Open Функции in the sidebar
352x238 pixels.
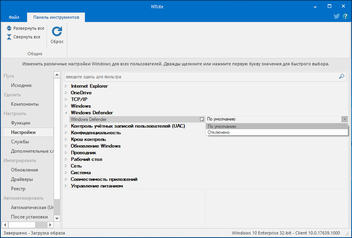(20, 123)
